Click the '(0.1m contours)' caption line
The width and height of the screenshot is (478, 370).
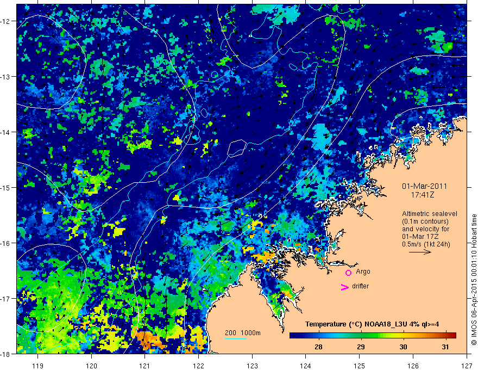click(x=425, y=221)
